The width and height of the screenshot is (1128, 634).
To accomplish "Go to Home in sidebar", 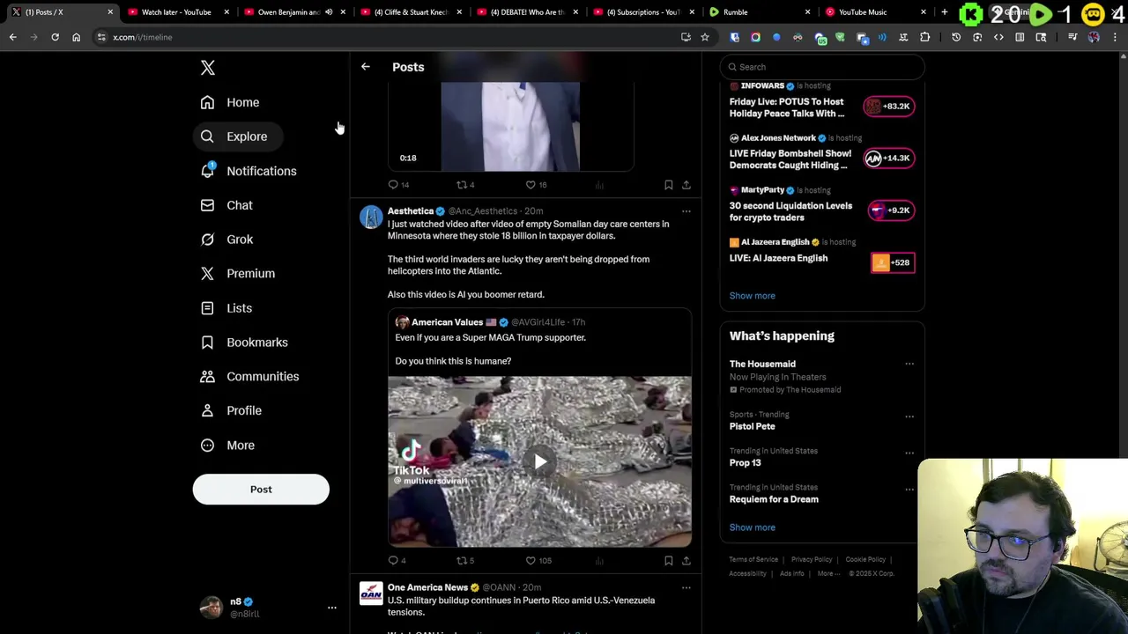I will click(x=229, y=102).
